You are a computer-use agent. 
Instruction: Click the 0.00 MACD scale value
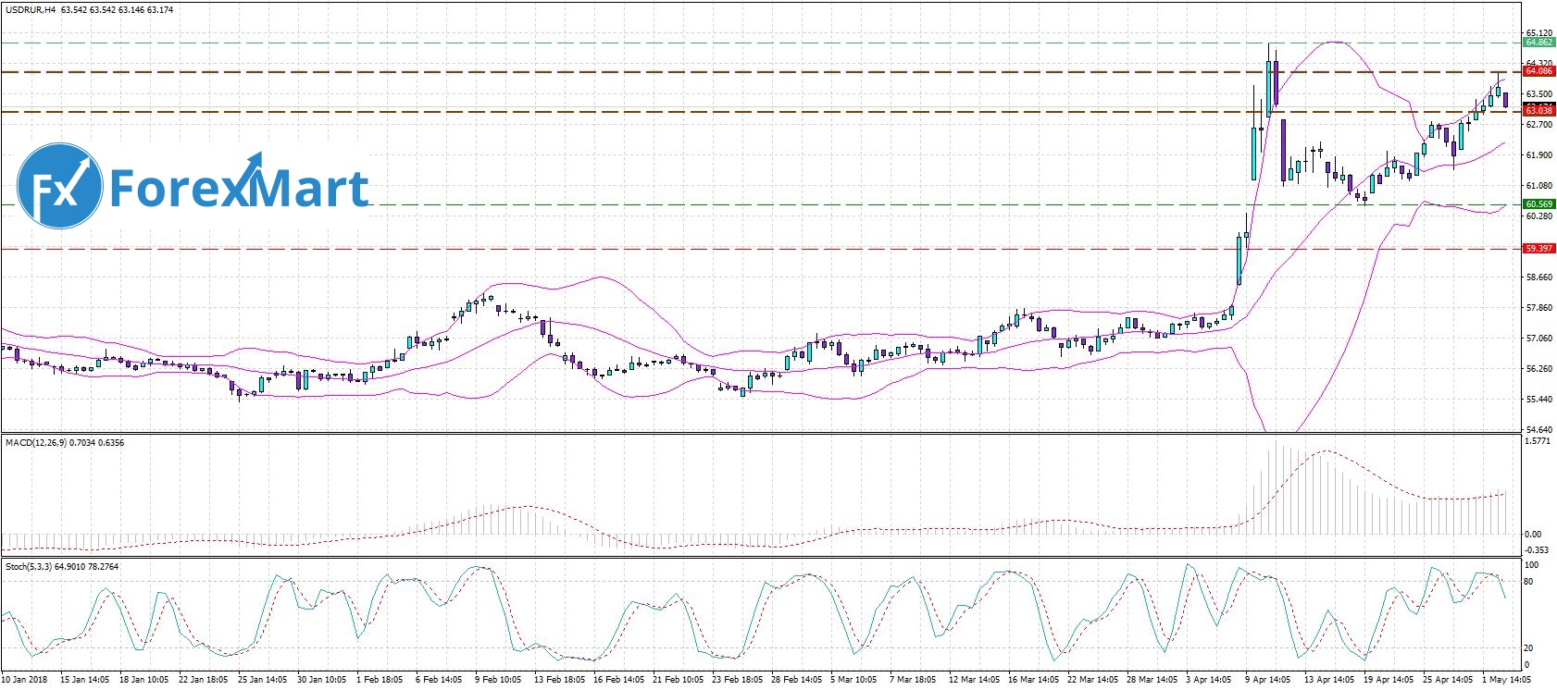pyautogui.click(x=1535, y=535)
